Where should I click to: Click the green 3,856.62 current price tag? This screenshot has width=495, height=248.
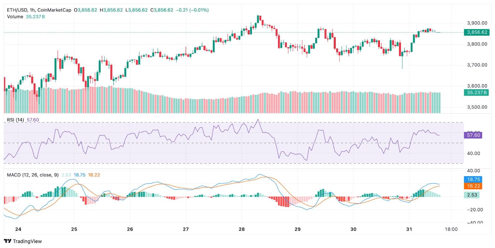pos(477,32)
